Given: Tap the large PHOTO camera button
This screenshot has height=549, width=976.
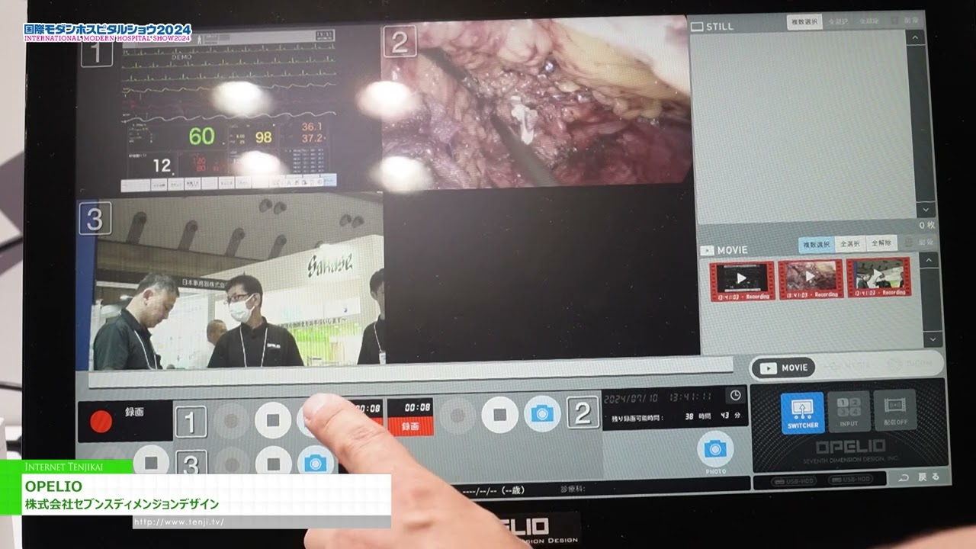Looking at the screenshot, I should pos(715,449).
